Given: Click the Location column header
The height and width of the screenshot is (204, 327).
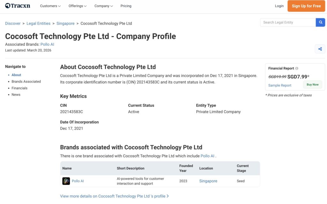Looking at the screenshot, I should 206,168.
